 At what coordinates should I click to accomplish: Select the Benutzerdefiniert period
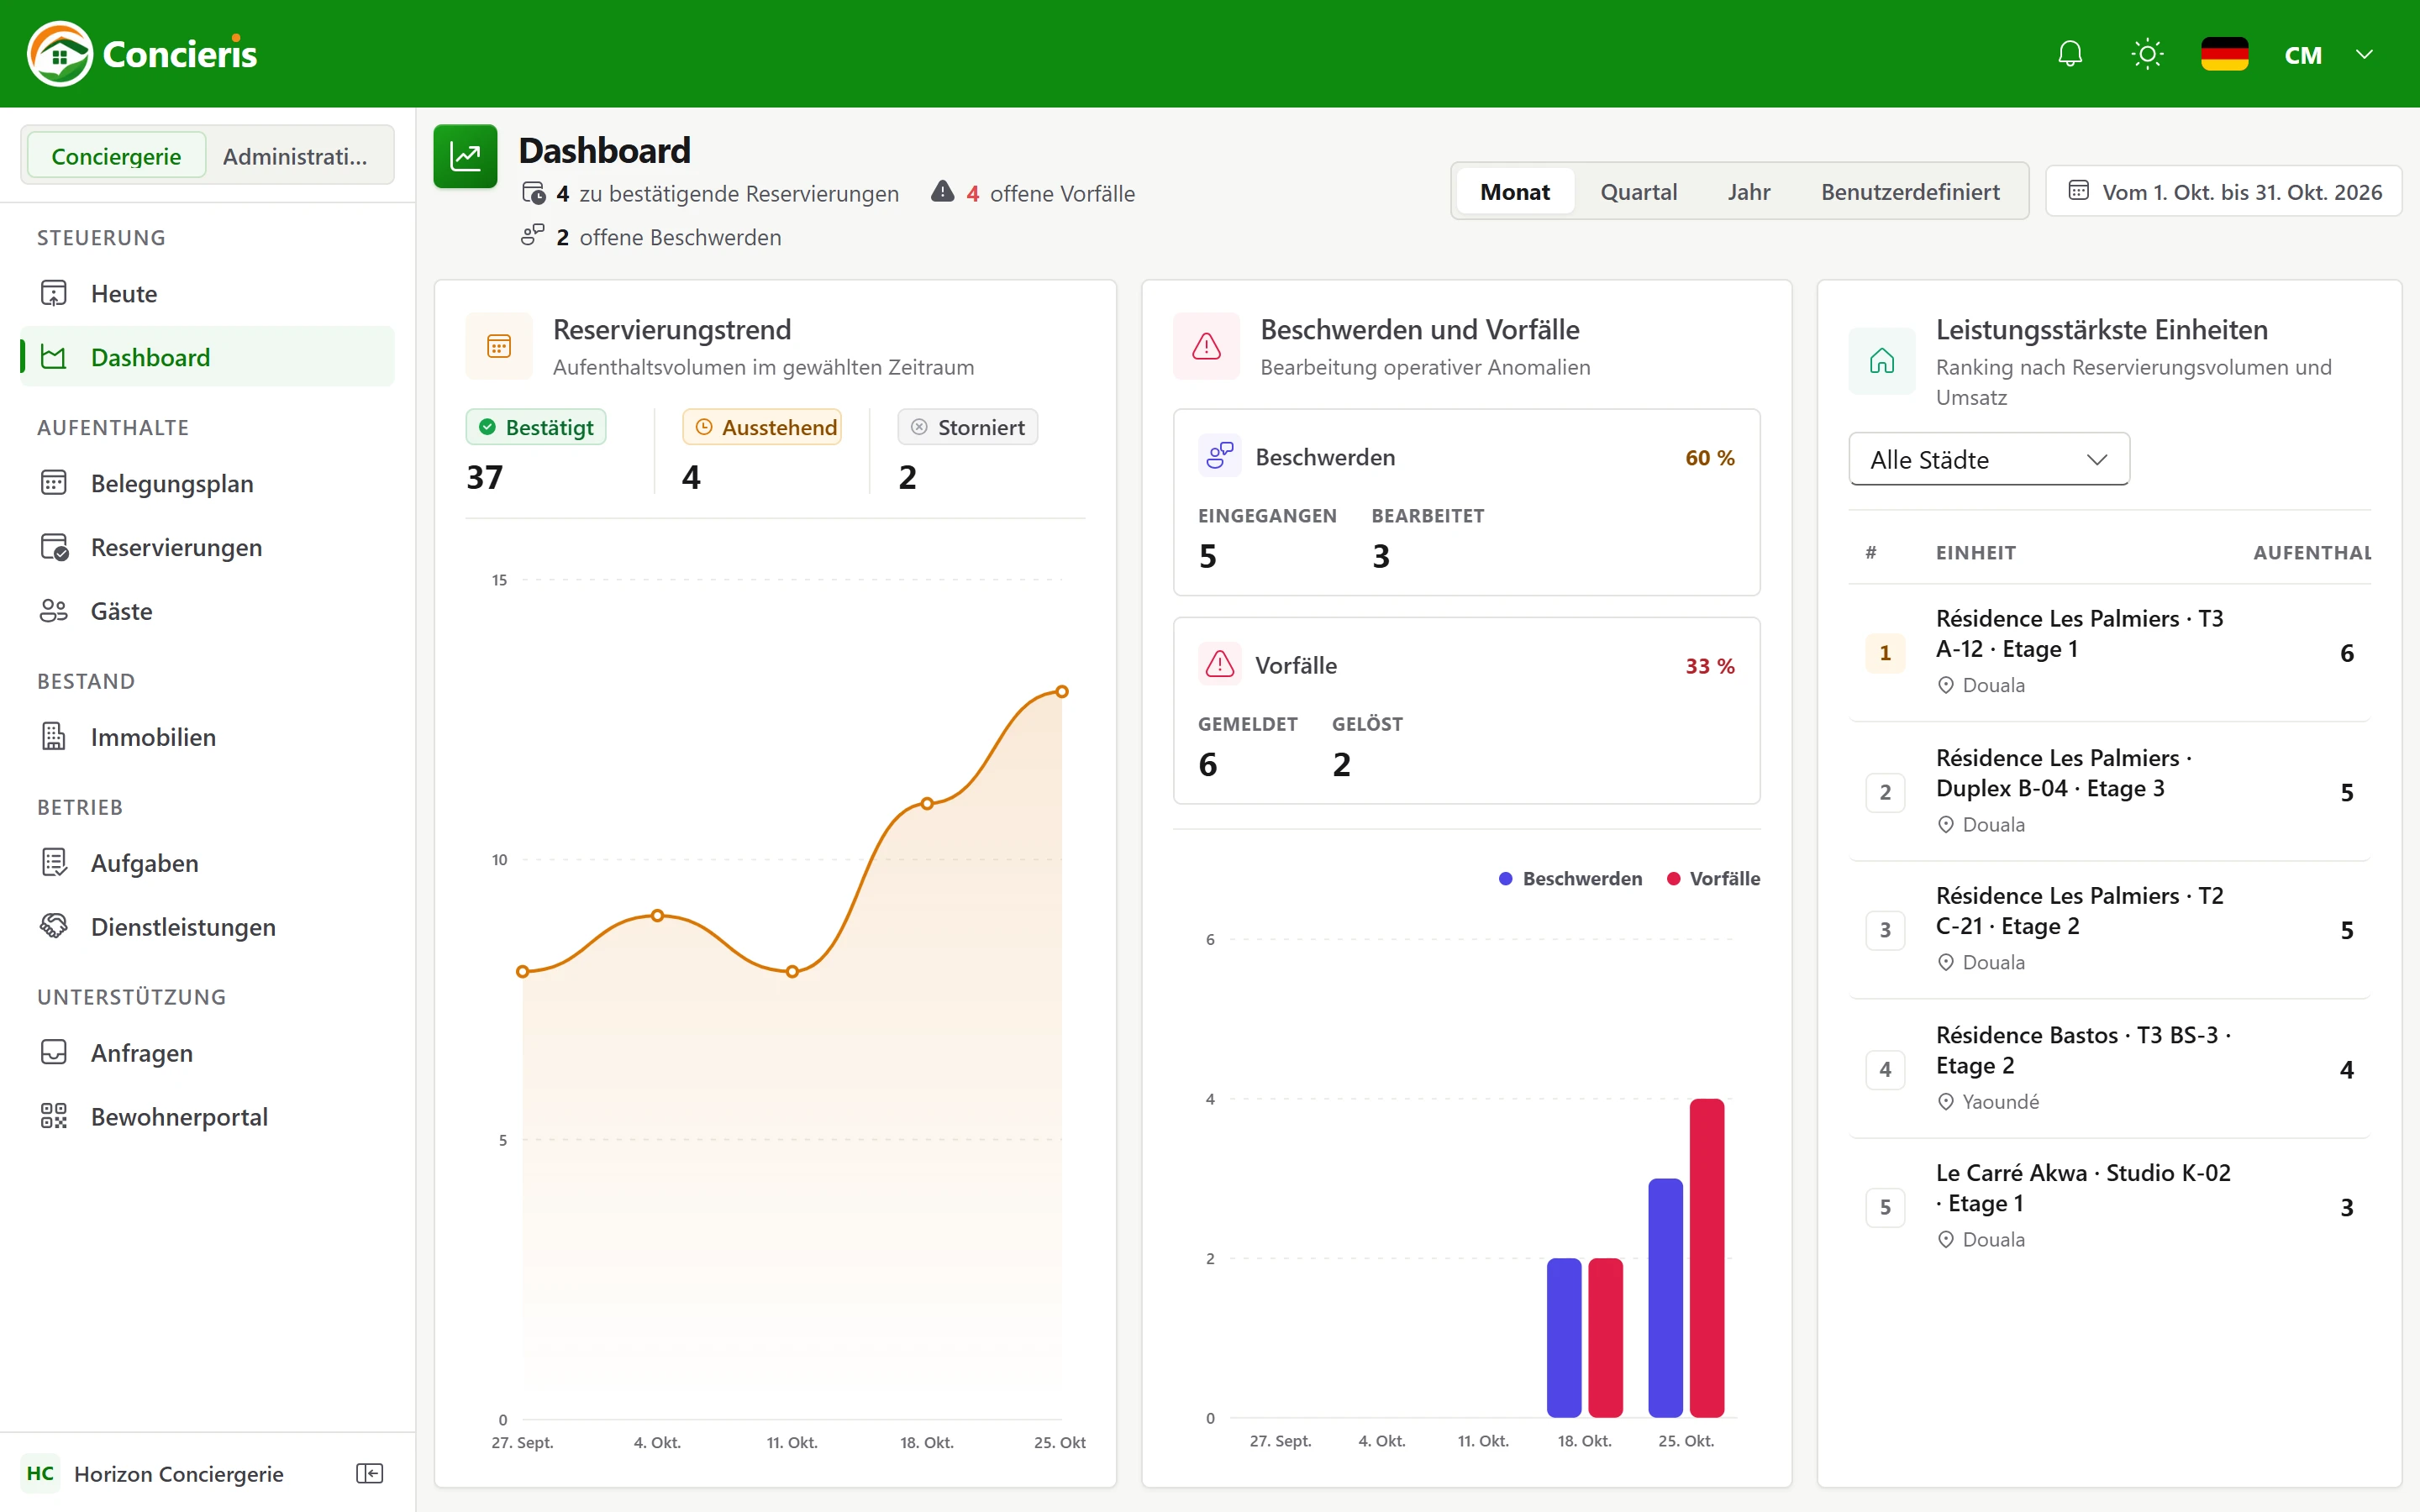[x=1910, y=191]
